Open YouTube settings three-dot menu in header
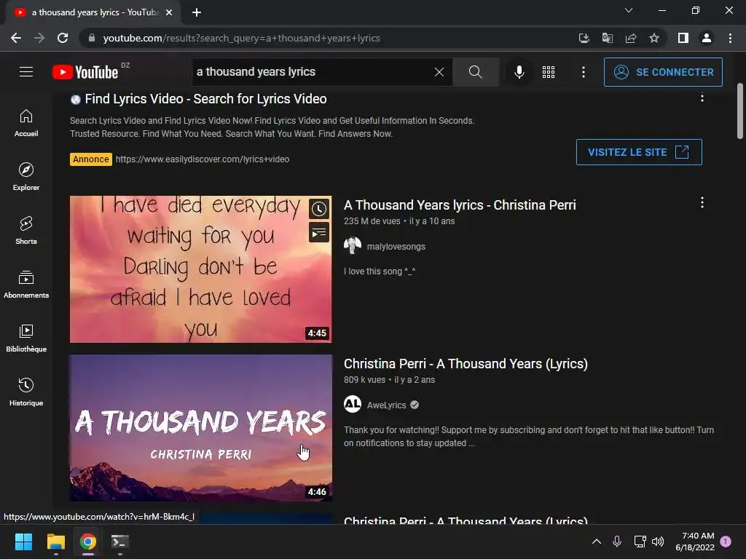Viewport: 746px width, 559px height. click(584, 72)
